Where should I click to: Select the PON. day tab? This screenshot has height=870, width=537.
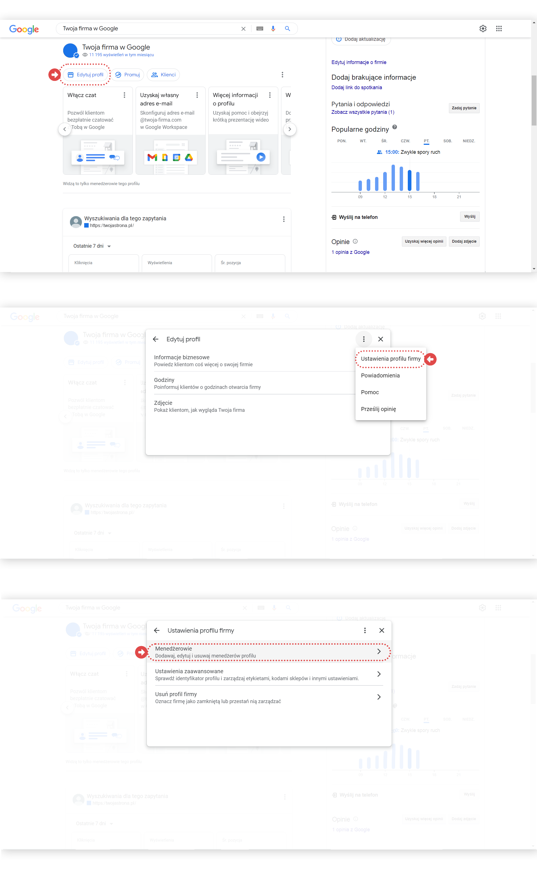pos(342,141)
